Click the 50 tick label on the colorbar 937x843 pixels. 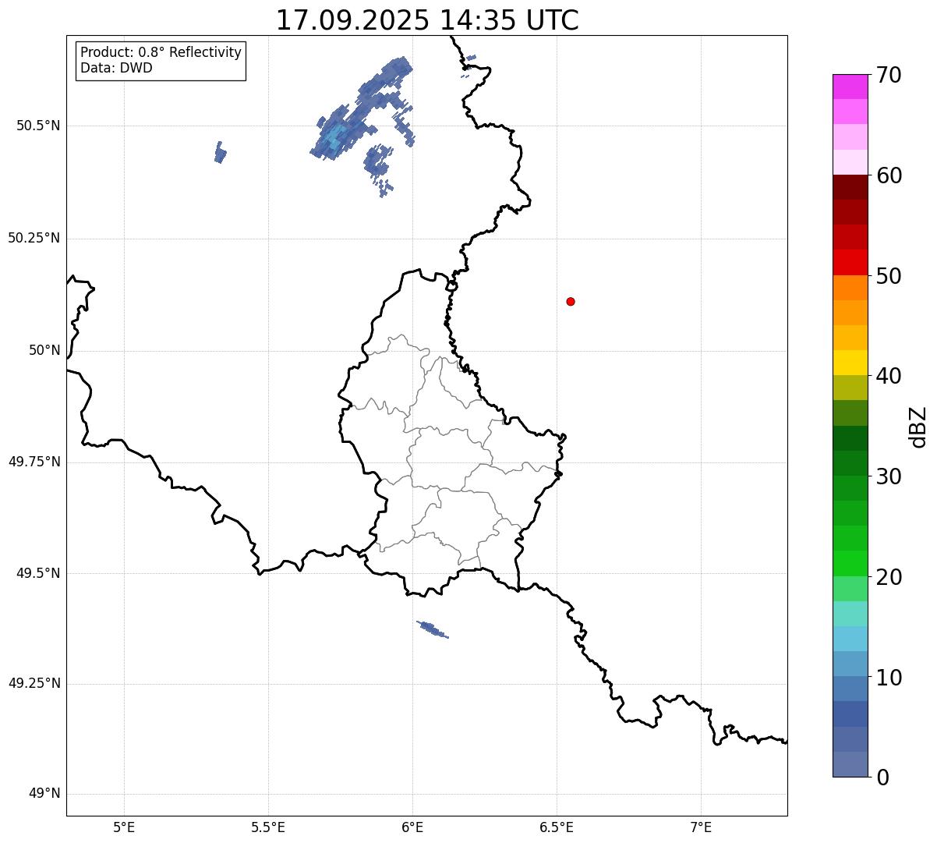(888, 276)
